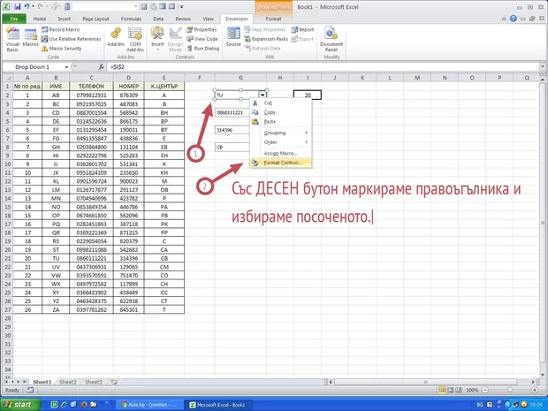Open XML Expansion Packs

(x=266, y=39)
